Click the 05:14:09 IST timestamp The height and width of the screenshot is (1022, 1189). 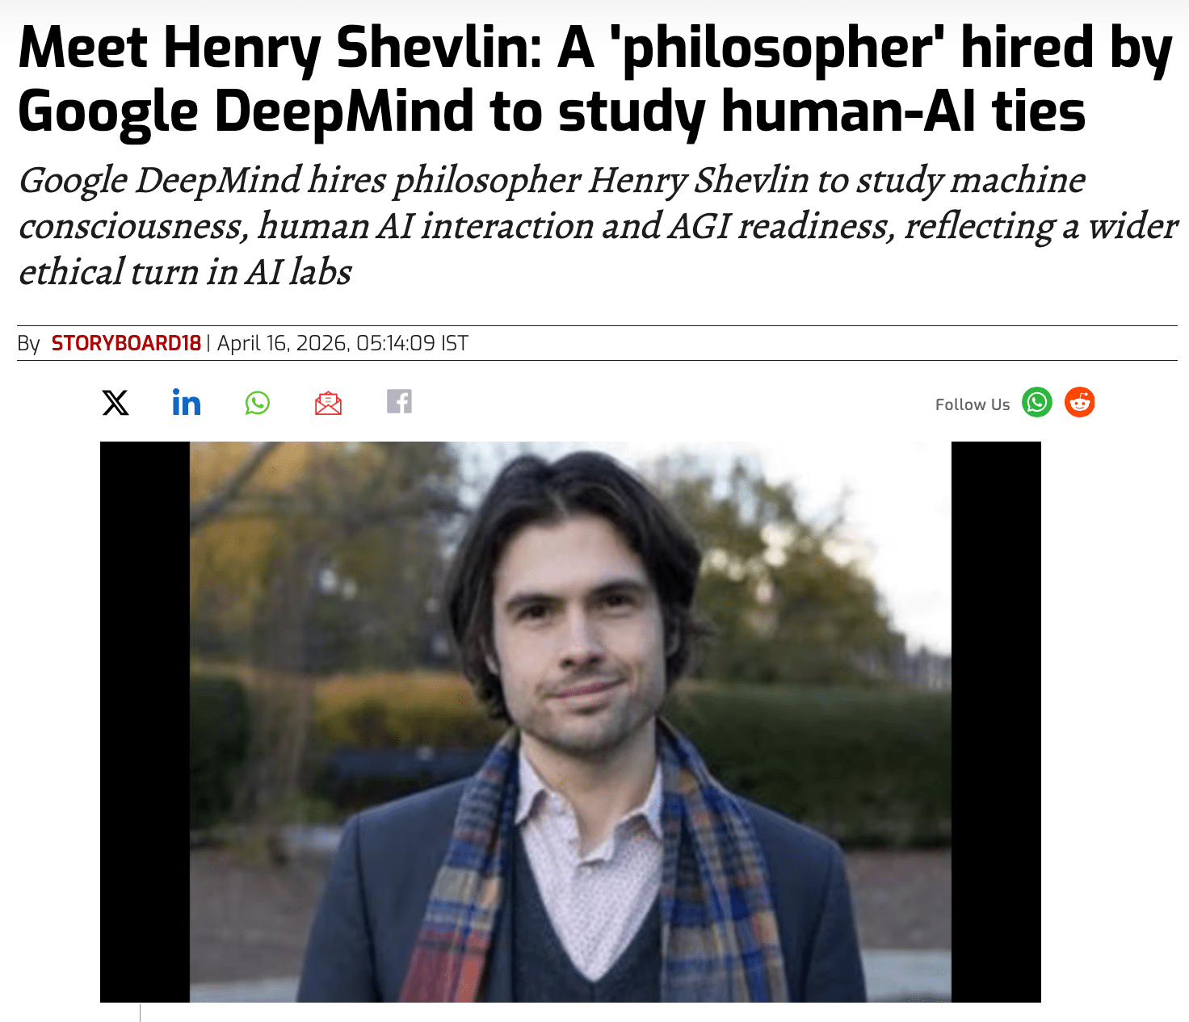412,343
